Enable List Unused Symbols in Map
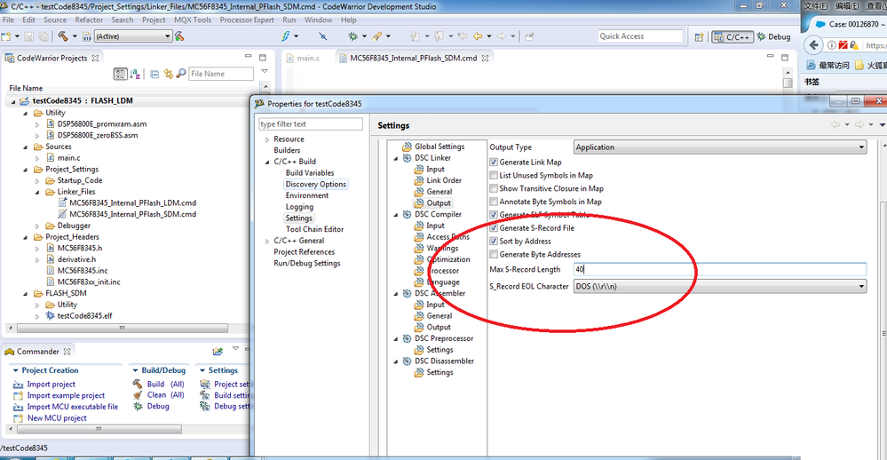The height and width of the screenshot is (460, 887). pos(494,176)
